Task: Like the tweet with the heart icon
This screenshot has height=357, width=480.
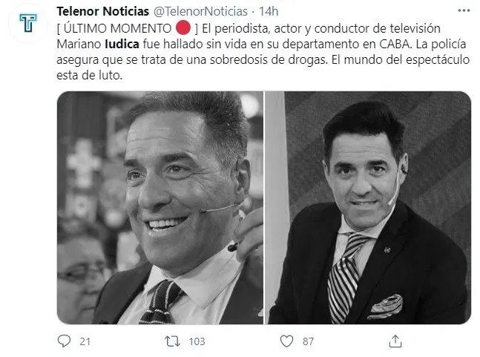Action: click(287, 341)
